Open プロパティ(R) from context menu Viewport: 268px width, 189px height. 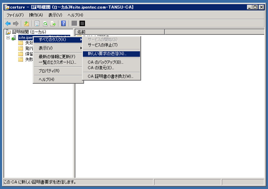tap(58, 71)
